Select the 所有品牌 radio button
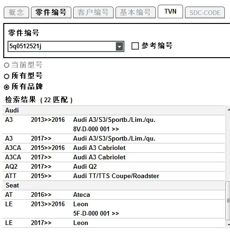Image resolution: width=230 pixels, height=232 pixels. tap(7, 87)
